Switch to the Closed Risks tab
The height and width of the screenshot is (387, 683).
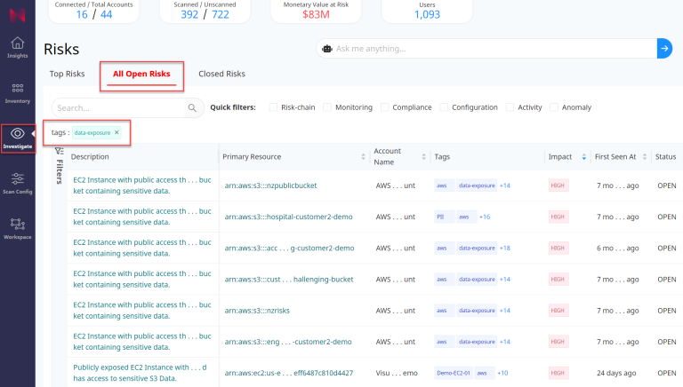point(221,74)
